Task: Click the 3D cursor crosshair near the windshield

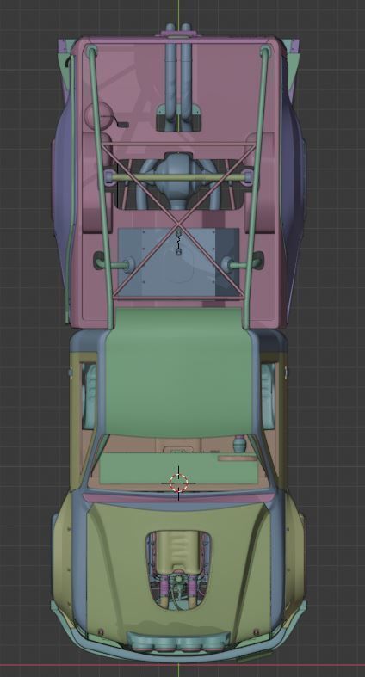Action: point(178,483)
